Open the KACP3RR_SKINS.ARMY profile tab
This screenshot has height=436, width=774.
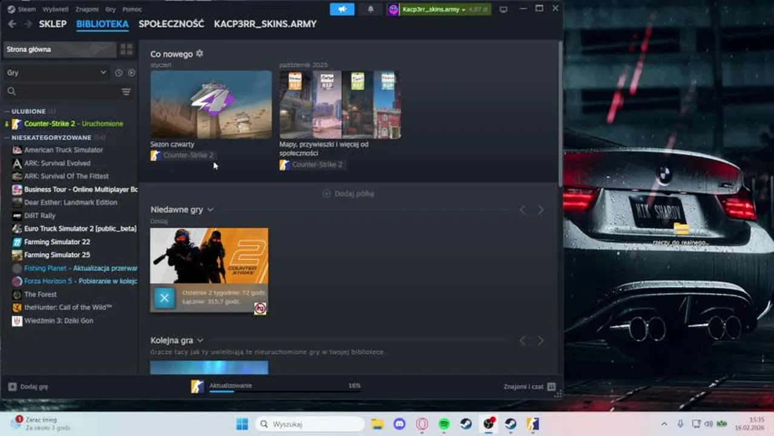265,24
